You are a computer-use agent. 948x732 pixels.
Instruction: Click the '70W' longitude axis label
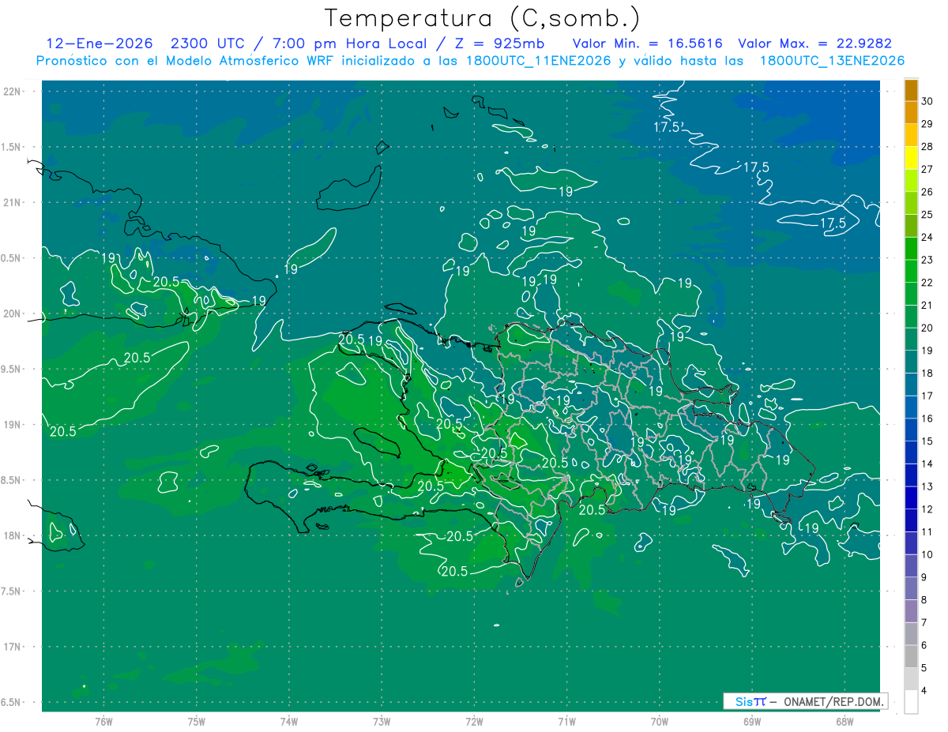click(x=660, y=721)
